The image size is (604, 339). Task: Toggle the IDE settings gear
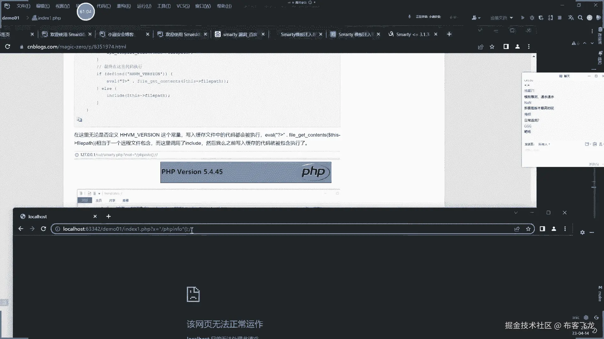(582, 233)
